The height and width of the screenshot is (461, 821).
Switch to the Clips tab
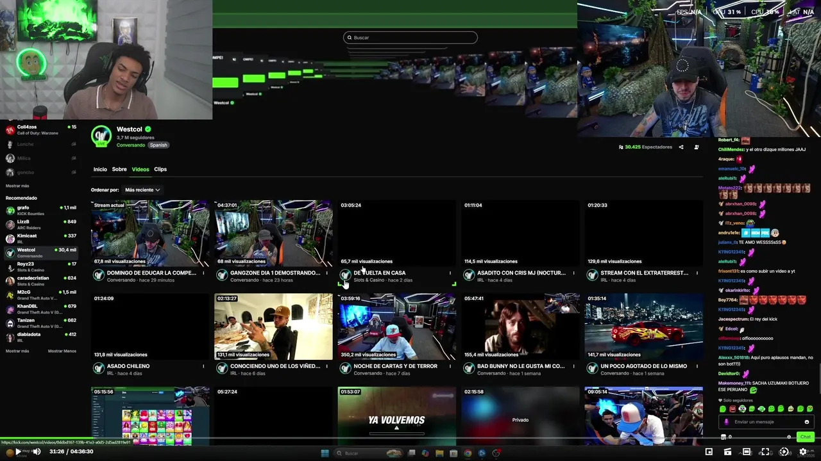tap(160, 170)
